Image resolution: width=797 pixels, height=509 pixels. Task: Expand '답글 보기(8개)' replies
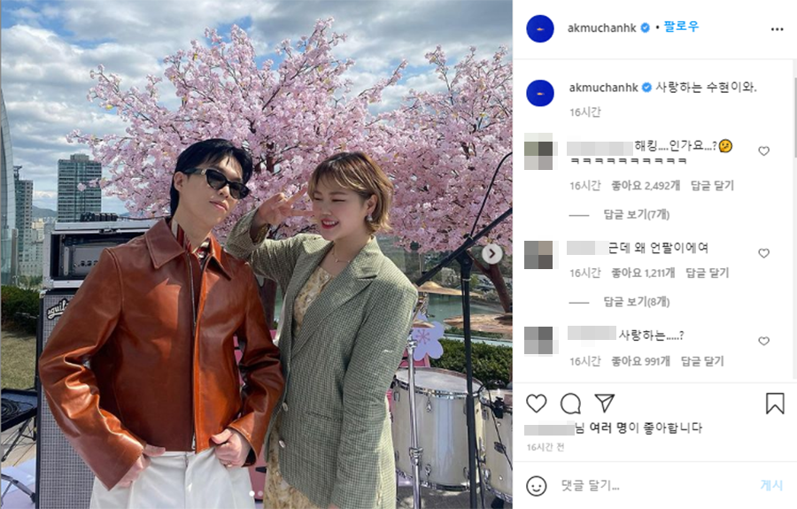(x=636, y=302)
